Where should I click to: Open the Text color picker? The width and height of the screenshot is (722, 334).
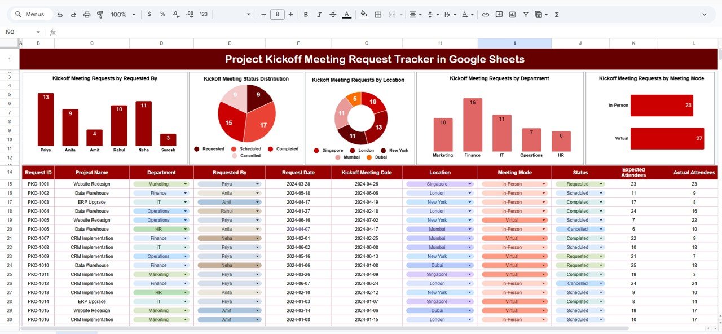pyautogui.click(x=346, y=14)
